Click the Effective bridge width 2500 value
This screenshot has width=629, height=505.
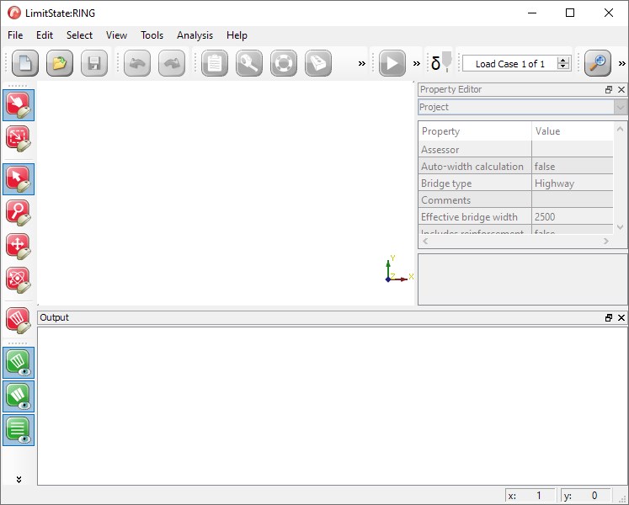pos(573,217)
